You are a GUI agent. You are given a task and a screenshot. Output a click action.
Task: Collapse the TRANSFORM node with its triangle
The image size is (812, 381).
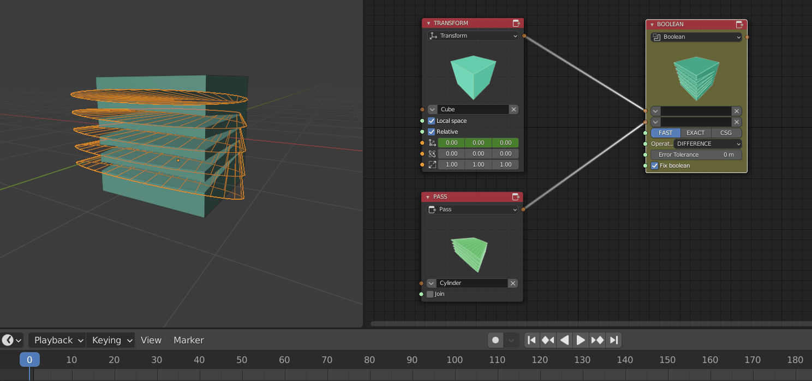point(428,23)
